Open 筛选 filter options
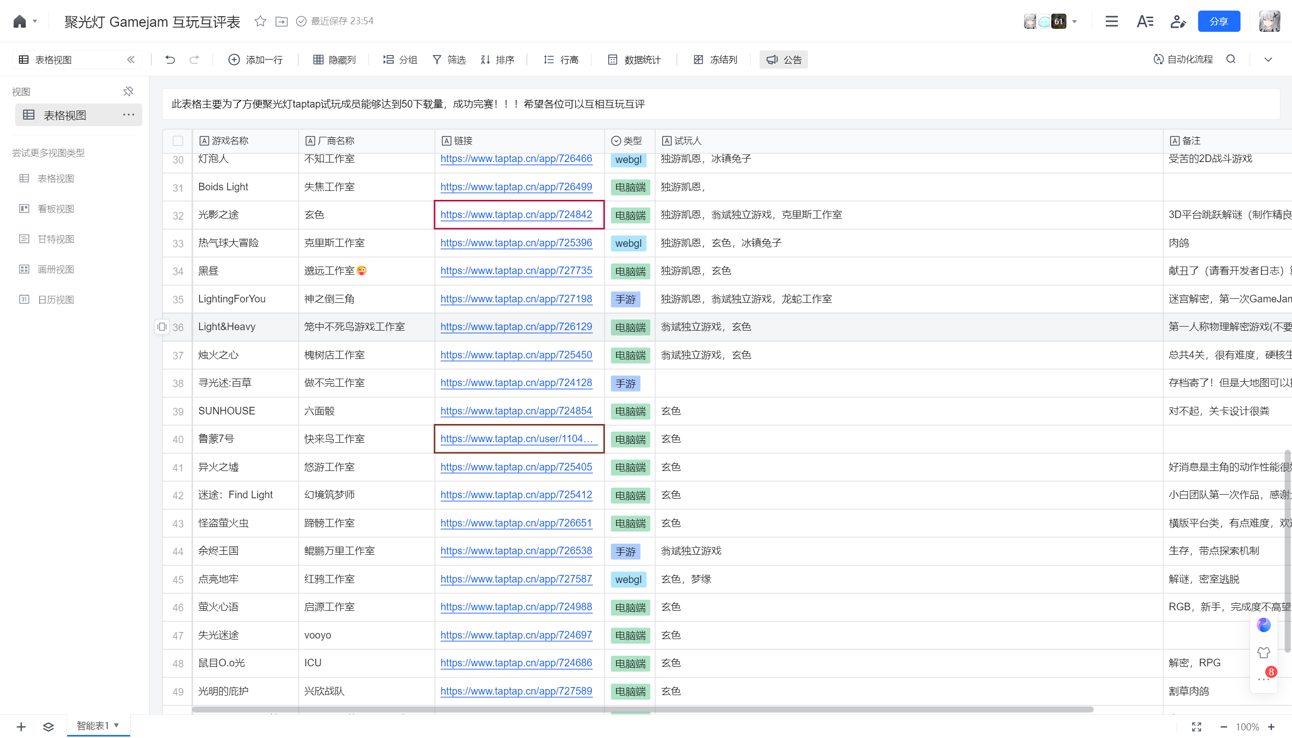Viewport: 1292px width, 738px height. coord(449,60)
